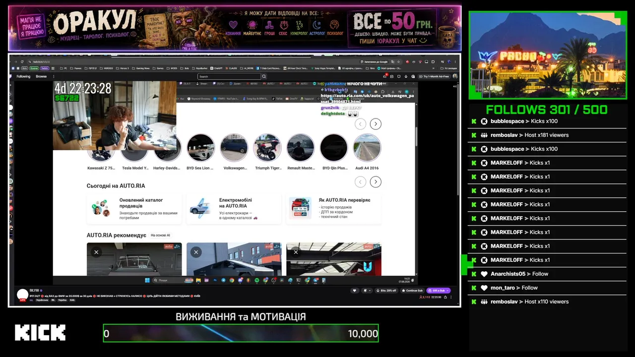Select the 'remboslav Host x110 viewers' event

point(547,301)
